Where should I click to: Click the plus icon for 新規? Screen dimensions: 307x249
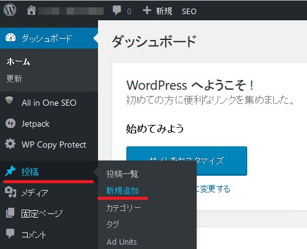[x=147, y=10]
